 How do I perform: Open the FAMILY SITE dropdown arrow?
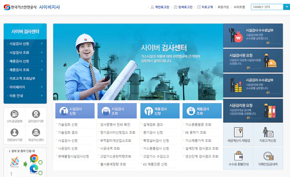(x=287, y=7)
